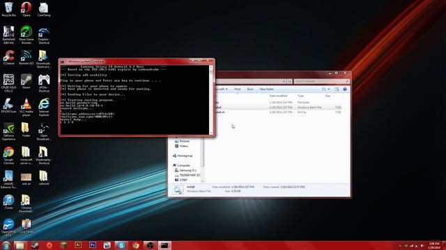Launch OpenOffice from the desktop
This screenshot has height=250, width=446.
tap(8, 228)
